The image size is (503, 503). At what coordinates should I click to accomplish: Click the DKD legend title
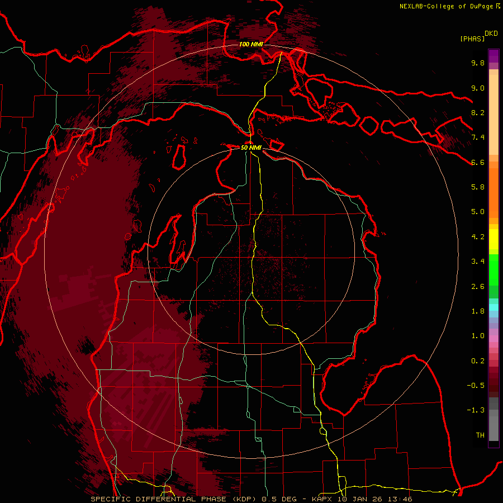[491, 33]
